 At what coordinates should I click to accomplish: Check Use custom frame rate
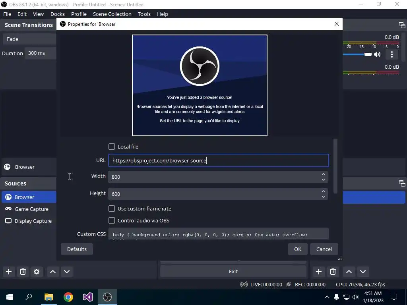coord(112,208)
